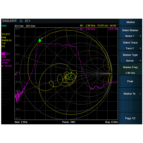Click the Data label under Tr2 S21
This screenshot has width=143, height=143.
tap(4, 57)
